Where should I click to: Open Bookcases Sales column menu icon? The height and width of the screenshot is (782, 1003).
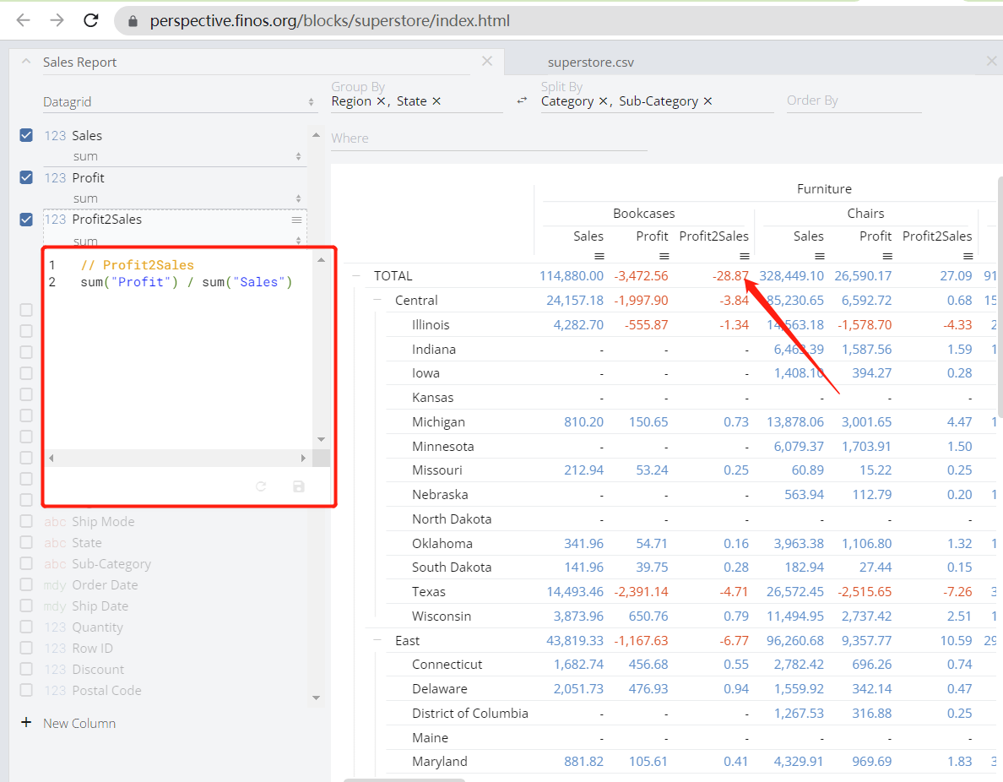coord(599,256)
